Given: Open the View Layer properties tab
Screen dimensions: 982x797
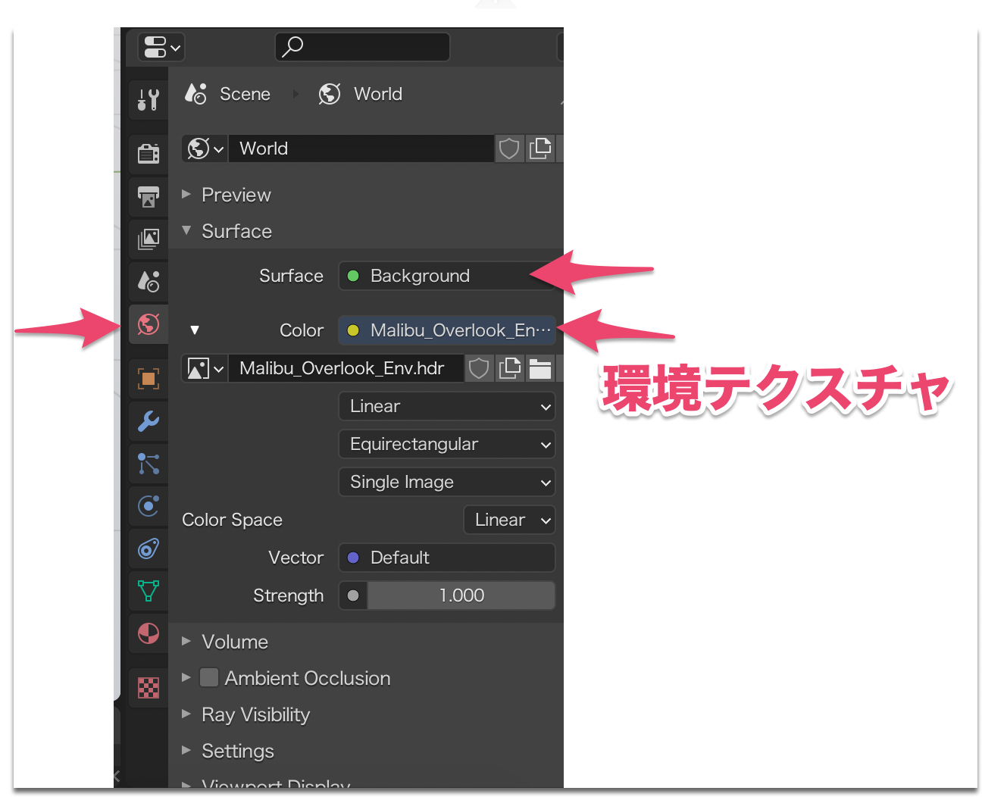Looking at the screenshot, I should pos(149,239).
